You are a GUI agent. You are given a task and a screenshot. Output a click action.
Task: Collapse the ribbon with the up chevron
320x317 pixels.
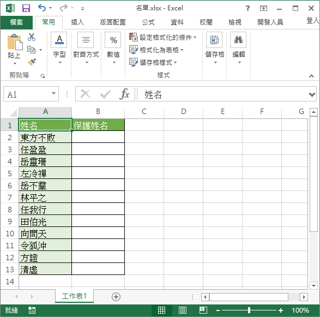click(x=311, y=76)
